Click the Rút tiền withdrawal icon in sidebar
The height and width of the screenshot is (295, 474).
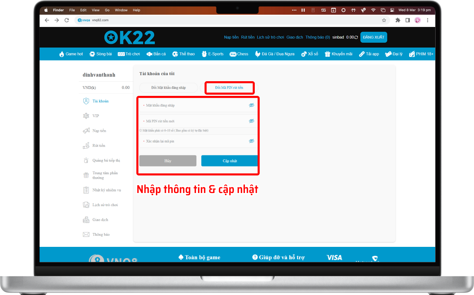86,145
